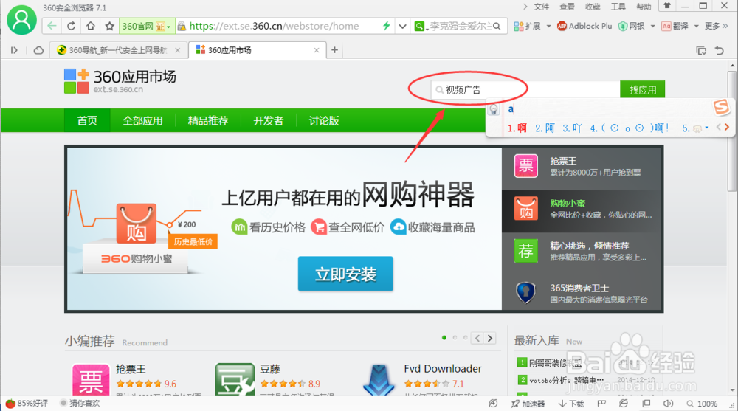Click the 100% zoom level control

coord(702,404)
